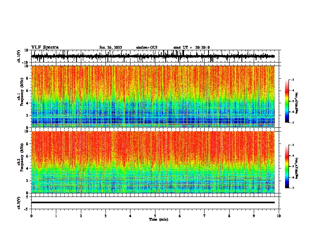Screen dimensions: 314x242
Task: Click inside the ch.2 spectrogram plot
Action: click(x=153, y=162)
